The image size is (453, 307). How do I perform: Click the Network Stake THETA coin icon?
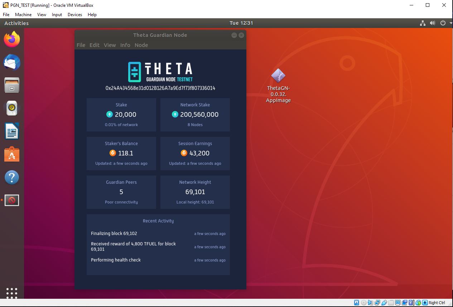pos(175,114)
